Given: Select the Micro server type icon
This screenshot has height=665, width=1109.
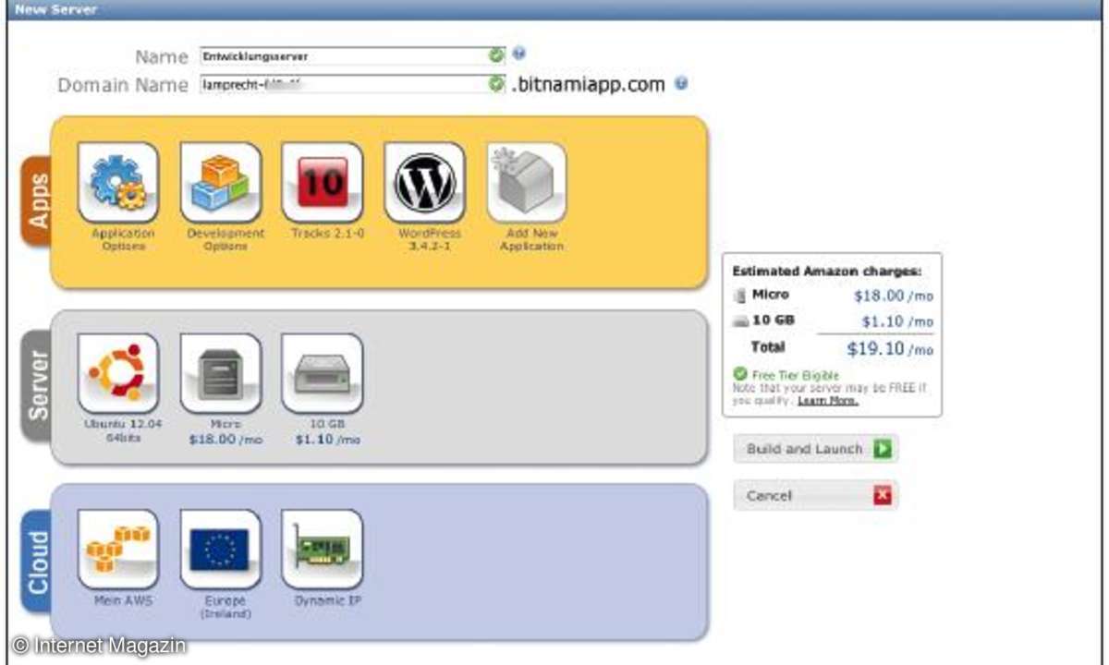Looking at the screenshot, I should click(221, 373).
